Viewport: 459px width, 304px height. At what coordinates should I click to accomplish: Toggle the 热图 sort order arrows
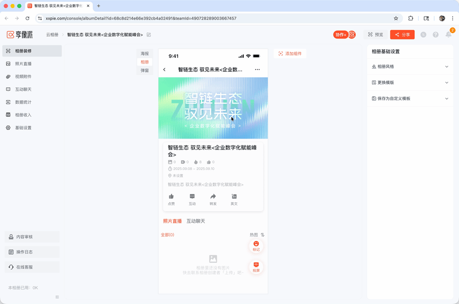click(x=263, y=235)
